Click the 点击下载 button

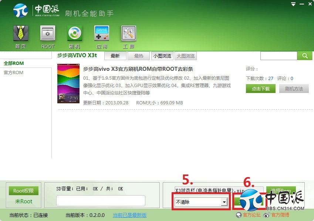point(260,89)
